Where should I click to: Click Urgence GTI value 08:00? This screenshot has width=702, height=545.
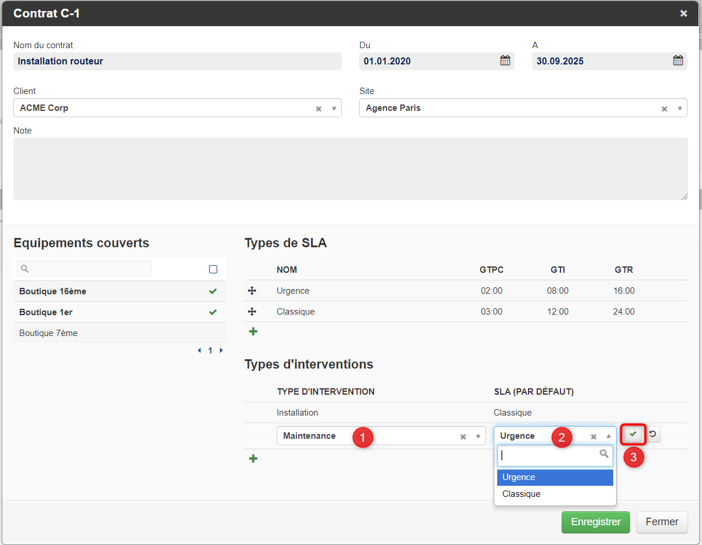pyautogui.click(x=558, y=291)
